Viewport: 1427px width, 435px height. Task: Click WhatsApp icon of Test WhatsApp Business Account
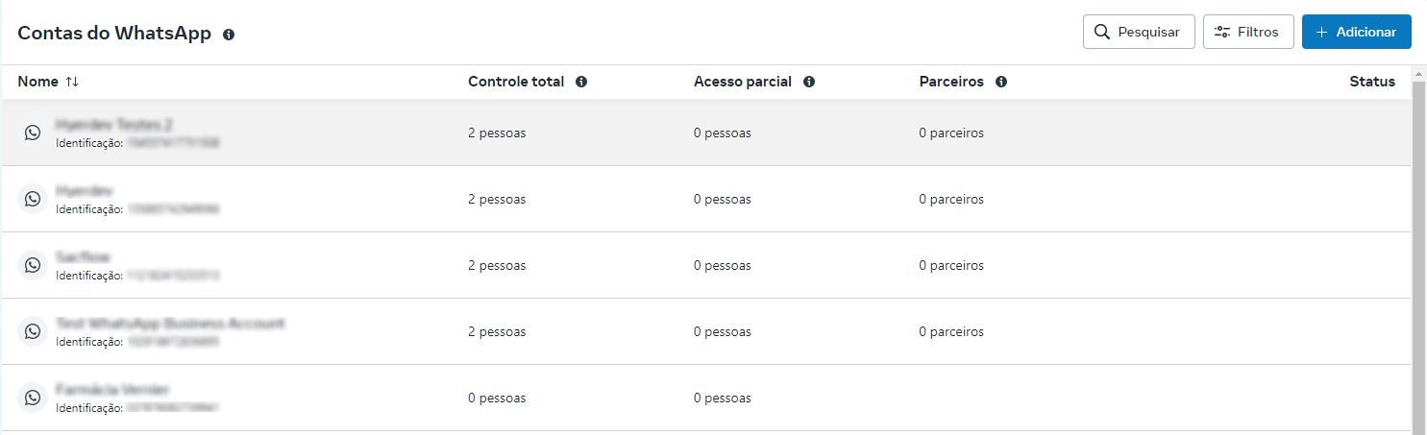pos(33,331)
